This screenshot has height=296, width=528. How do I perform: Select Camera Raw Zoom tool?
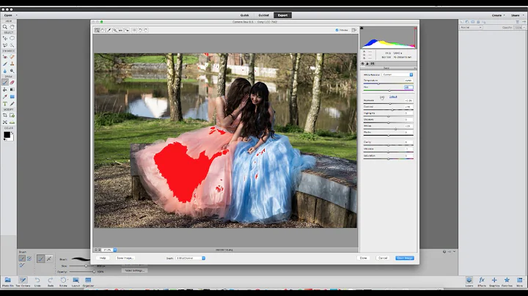click(97, 30)
